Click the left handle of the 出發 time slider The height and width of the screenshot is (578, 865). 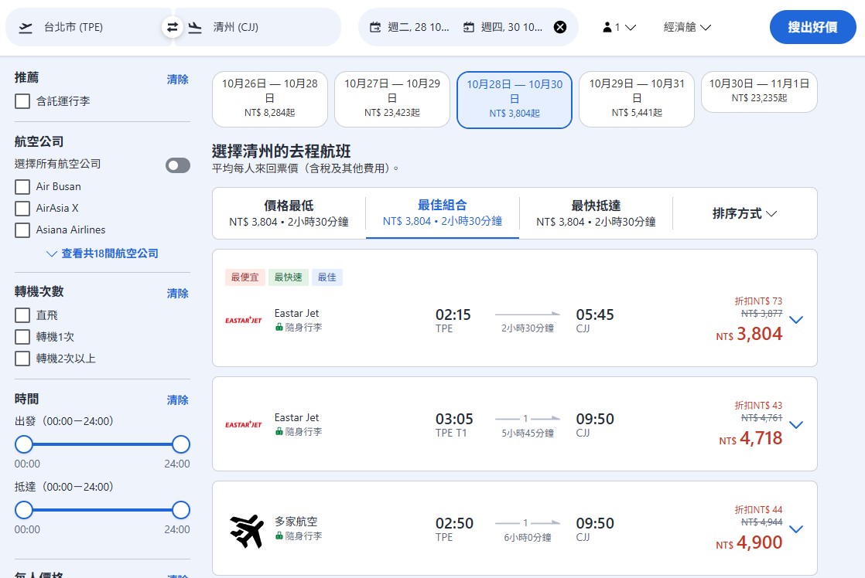pos(24,444)
